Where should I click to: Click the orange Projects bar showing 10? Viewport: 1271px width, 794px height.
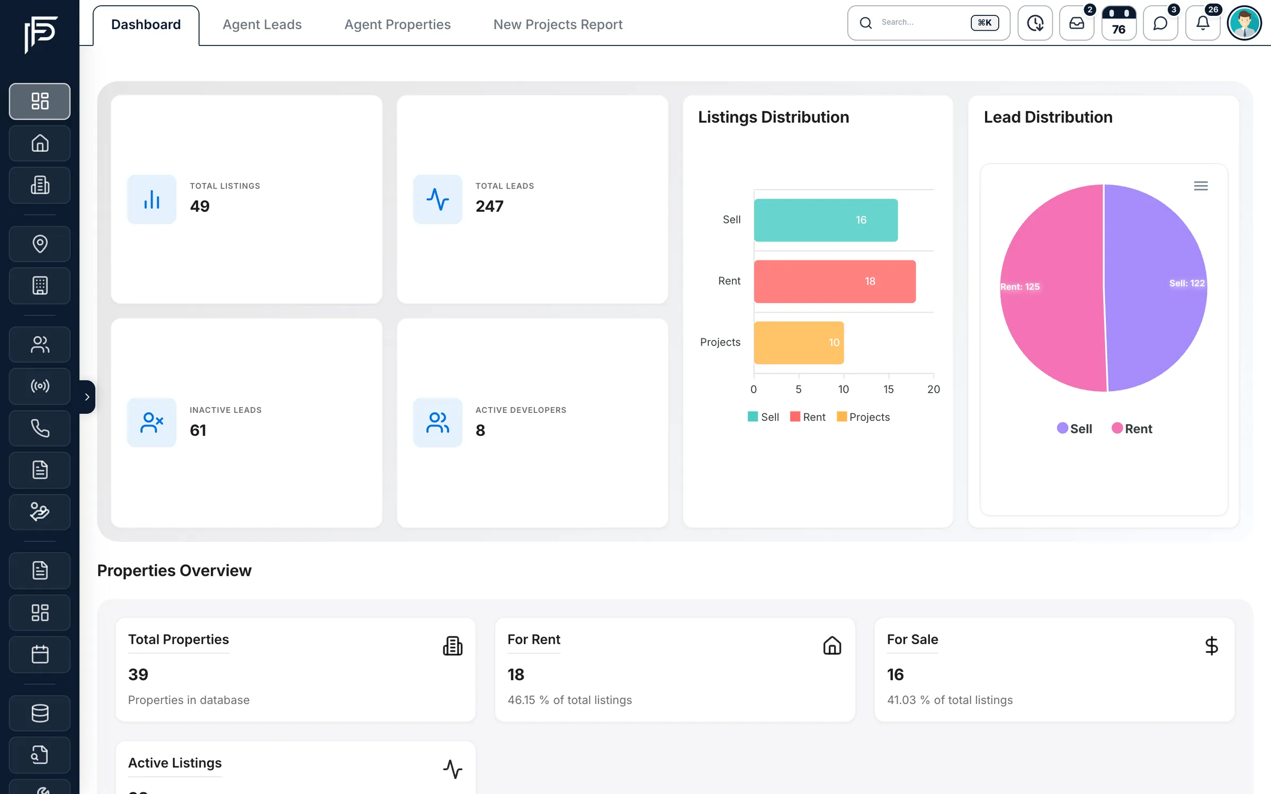(799, 342)
